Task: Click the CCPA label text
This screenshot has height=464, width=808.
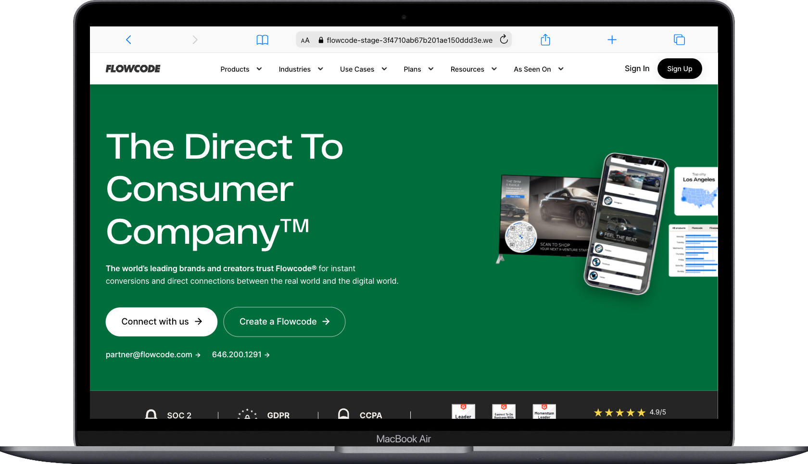Action: point(371,415)
